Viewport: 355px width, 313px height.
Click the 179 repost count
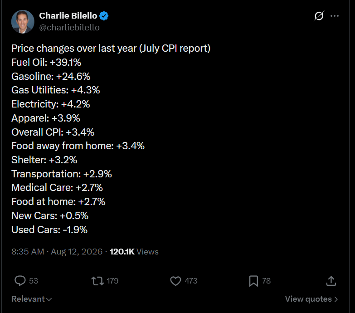[x=112, y=281]
